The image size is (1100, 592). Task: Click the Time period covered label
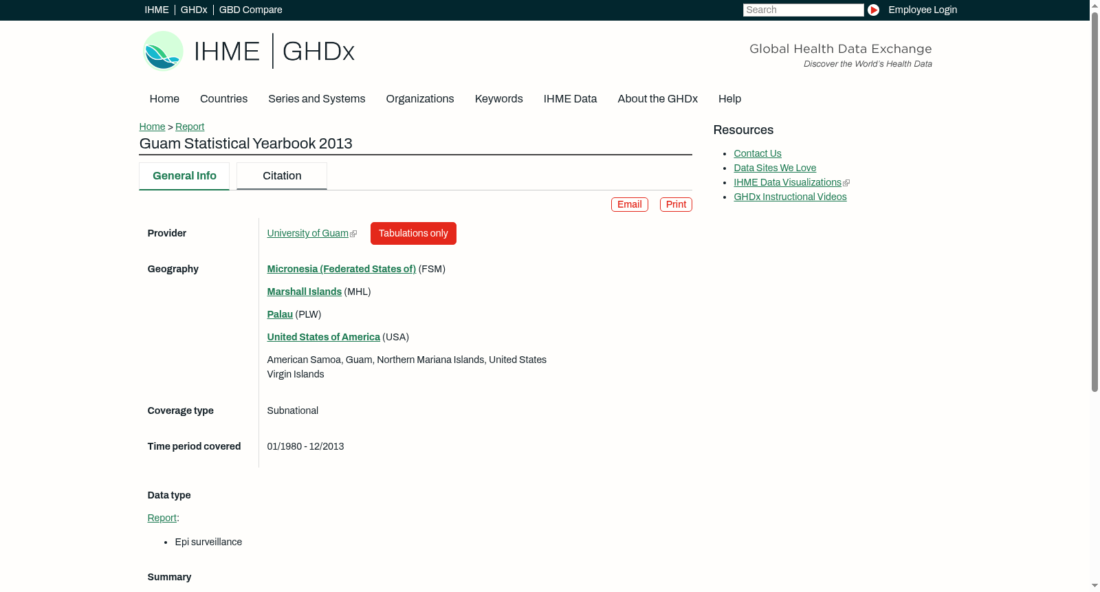195,446
